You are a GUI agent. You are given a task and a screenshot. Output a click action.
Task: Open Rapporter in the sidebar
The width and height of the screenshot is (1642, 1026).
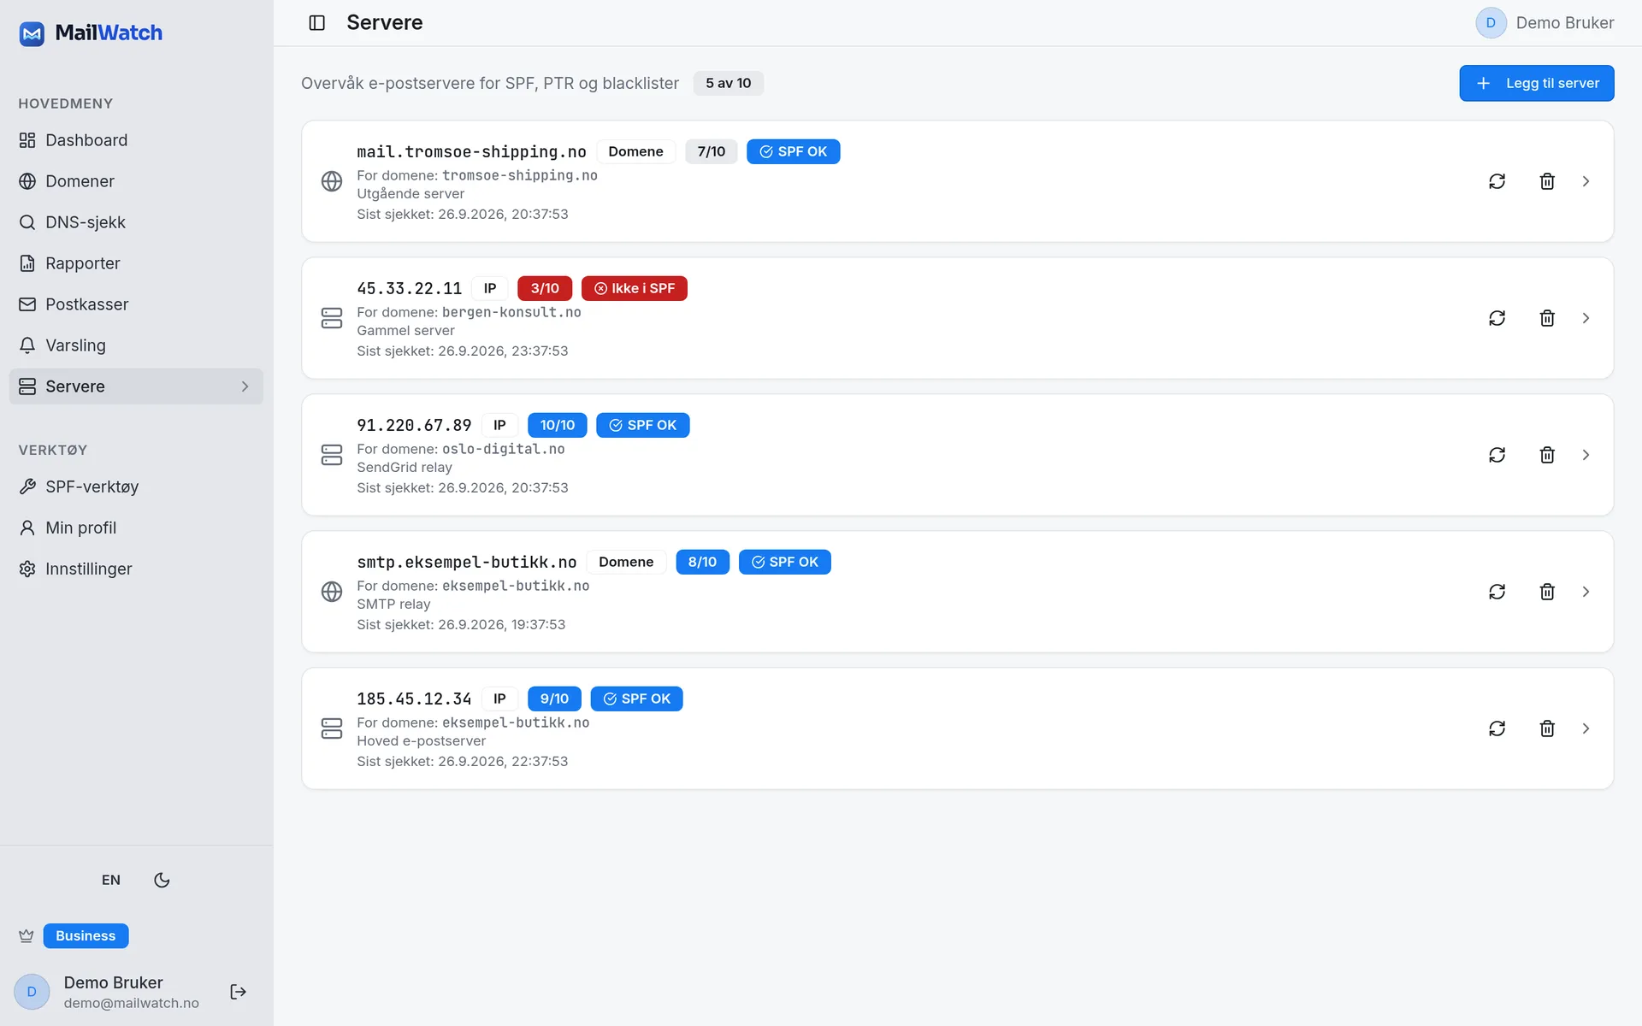click(x=136, y=263)
